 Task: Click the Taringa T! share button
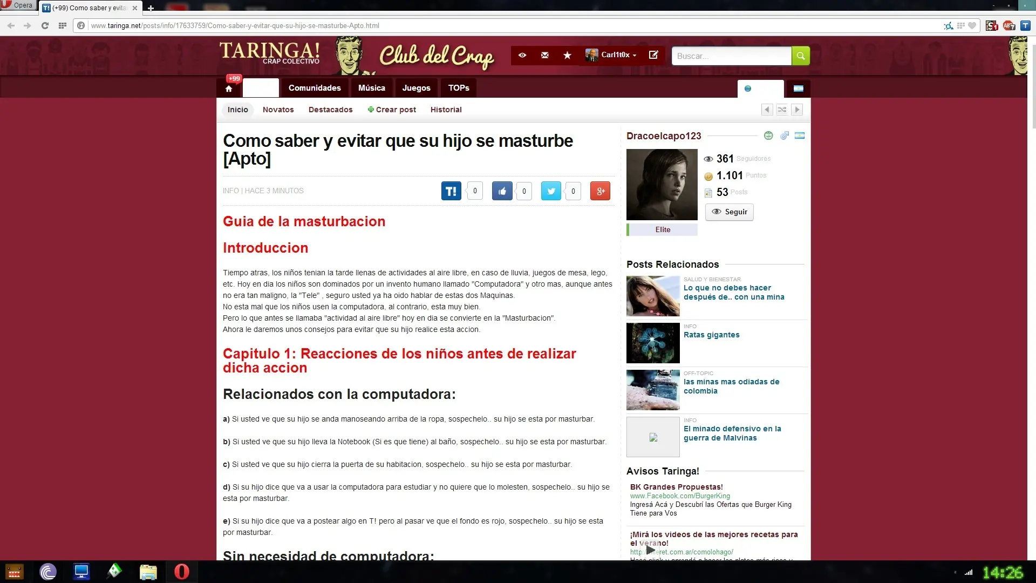(451, 191)
